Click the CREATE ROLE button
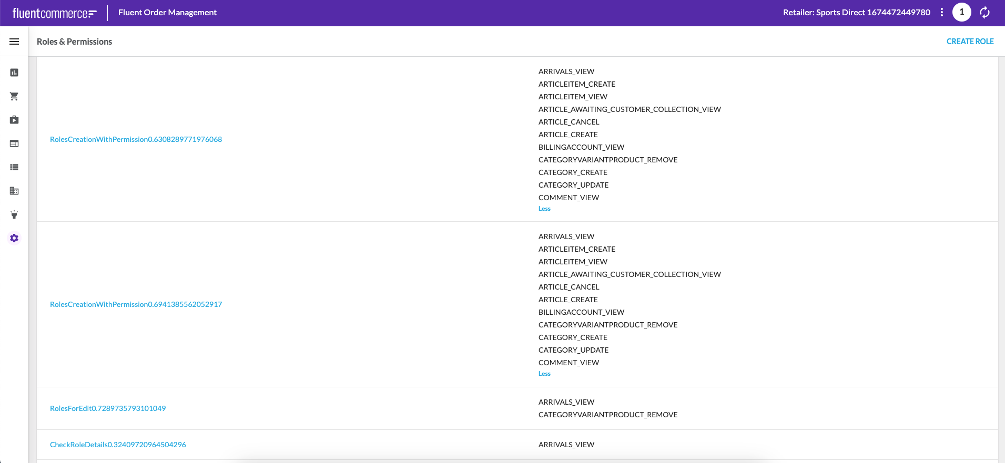 click(970, 42)
